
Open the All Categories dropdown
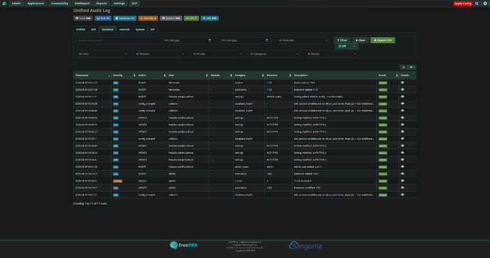tap(273, 54)
